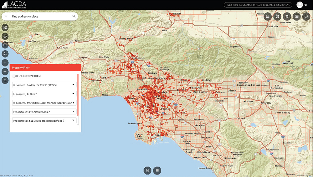Zoom out with the minus button

tap(5, 71)
